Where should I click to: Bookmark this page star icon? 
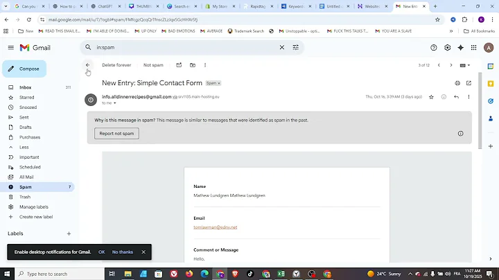(x=437, y=19)
